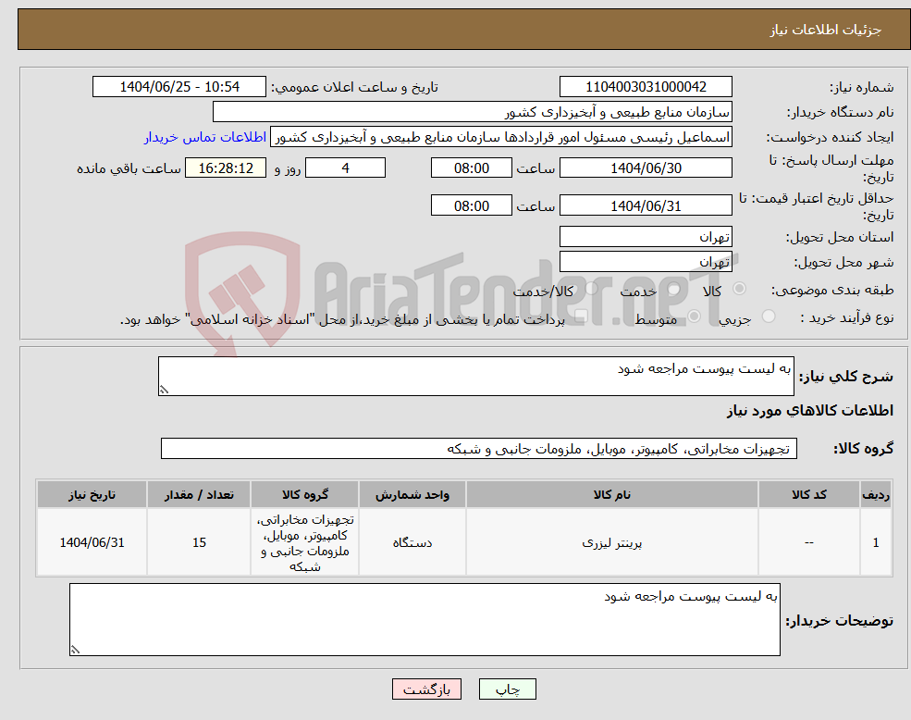Image resolution: width=911 pixels, height=720 pixels.
Task: Click the 08:00 hour field next to ساعت
Action: coord(472,168)
